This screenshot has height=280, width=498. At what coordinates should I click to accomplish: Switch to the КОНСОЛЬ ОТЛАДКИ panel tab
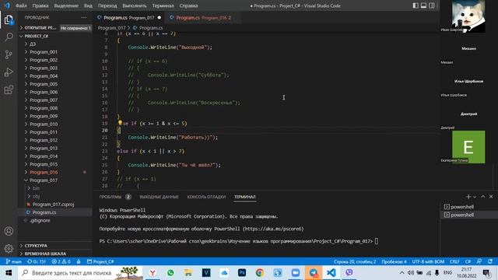(206, 197)
